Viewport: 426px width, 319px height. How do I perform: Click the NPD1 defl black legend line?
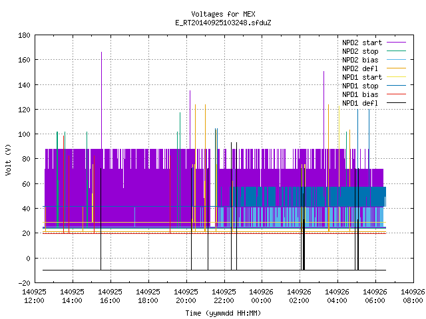coord(396,103)
